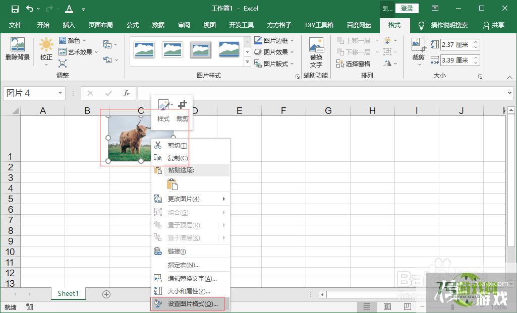Click the insert function fx icon
The width and height of the screenshot is (517, 313).
pyautogui.click(x=126, y=93)
